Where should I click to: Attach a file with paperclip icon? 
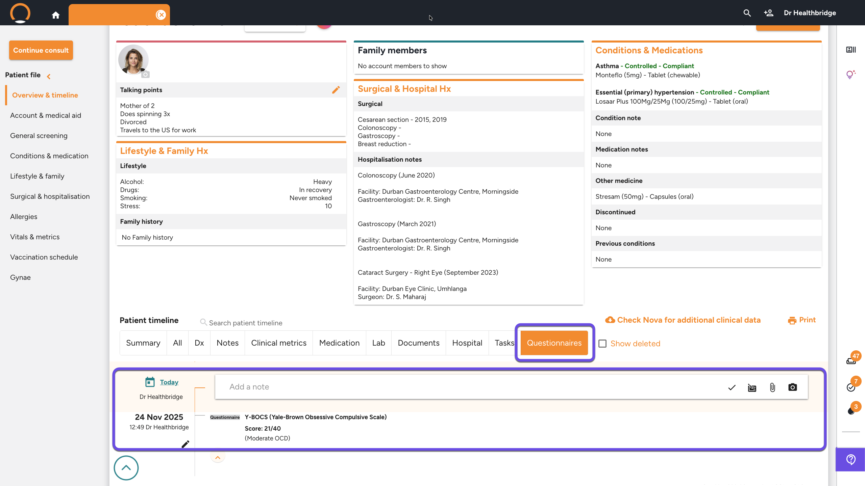point(772,387)
